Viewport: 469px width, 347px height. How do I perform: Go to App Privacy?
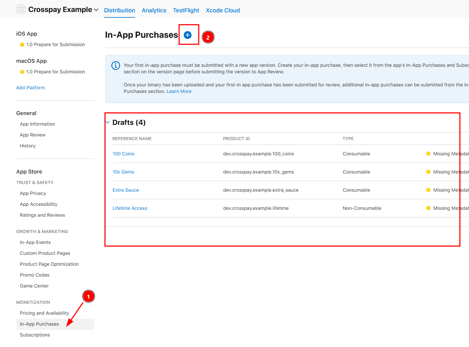coord(33,193)
